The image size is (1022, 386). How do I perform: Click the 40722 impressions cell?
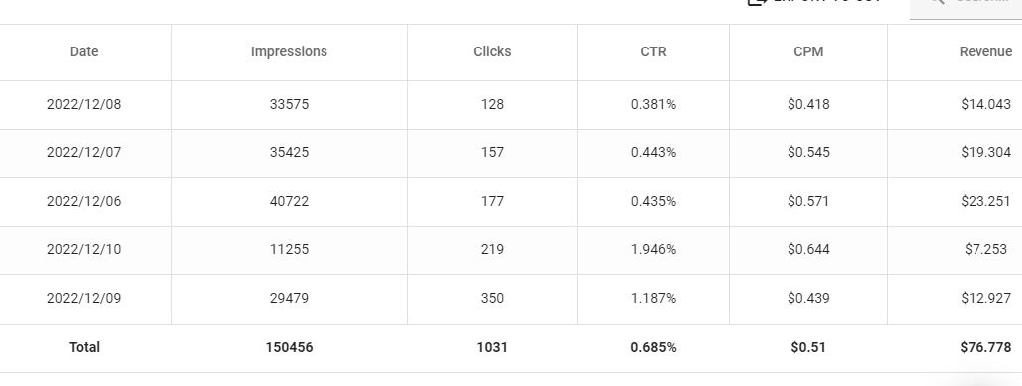point(290,202)
